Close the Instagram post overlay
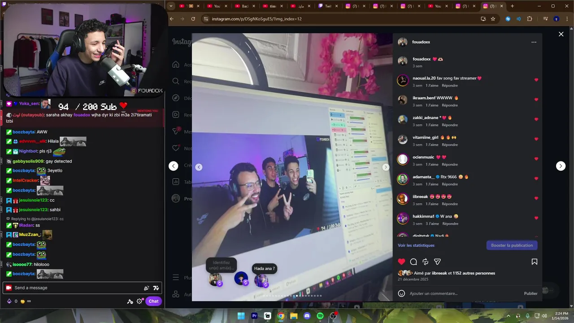 coord(561,34)
